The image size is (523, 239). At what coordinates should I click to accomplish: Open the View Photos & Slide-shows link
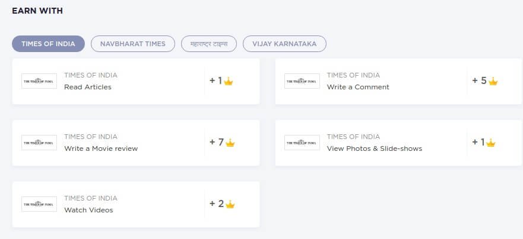point(375,148)
